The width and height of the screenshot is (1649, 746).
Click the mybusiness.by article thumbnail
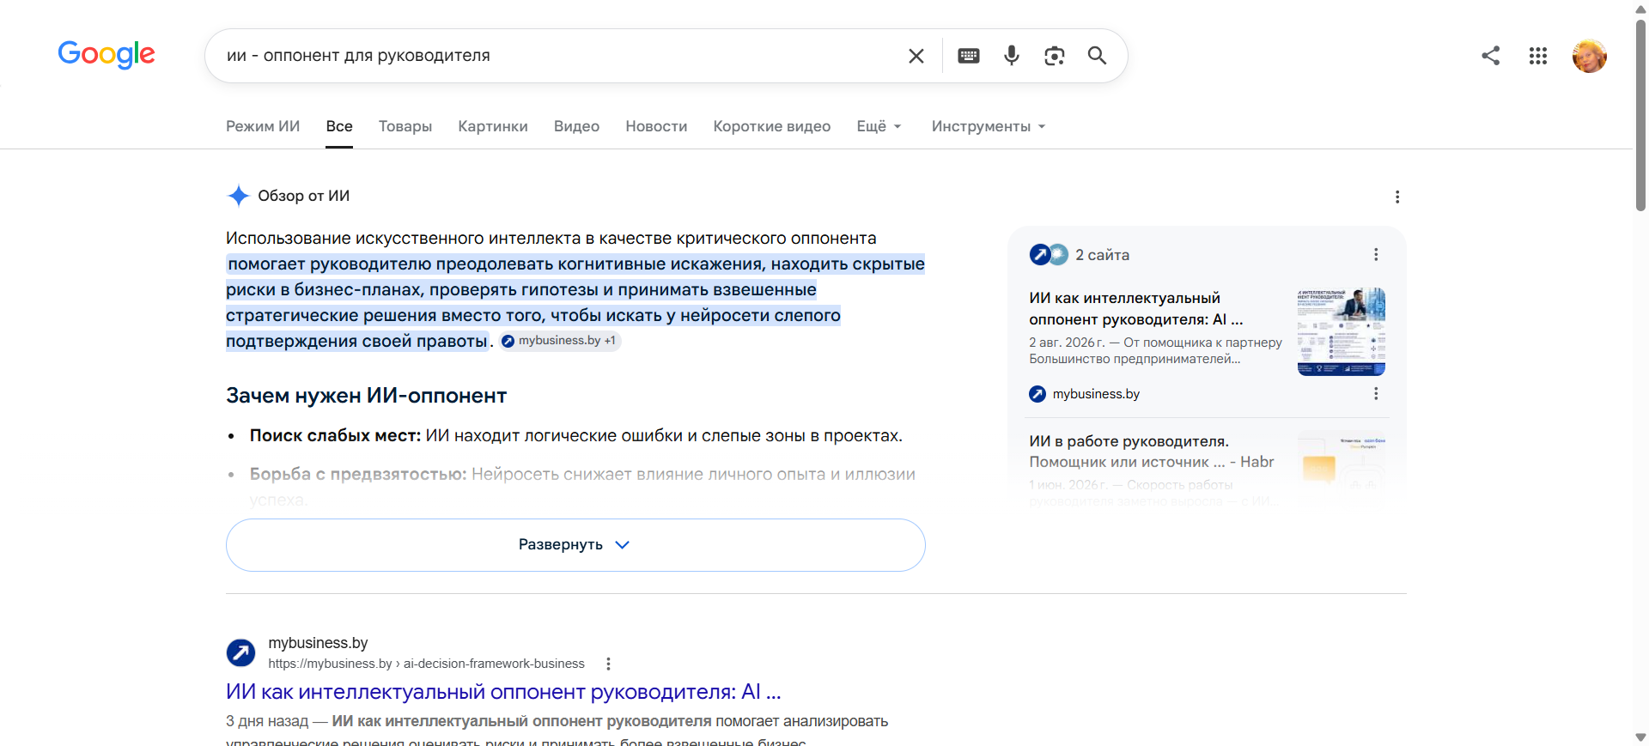(1342, 332)
